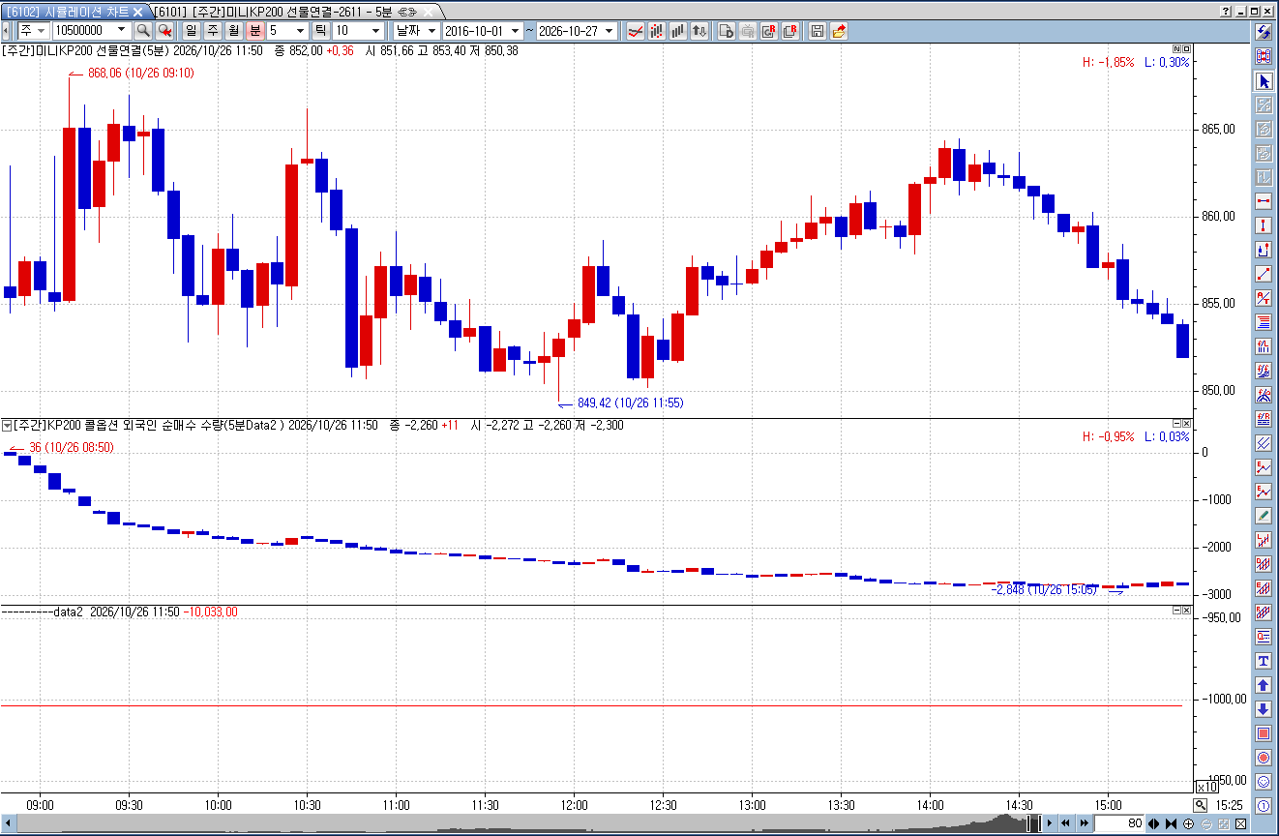
Task: Select the arrow cursor tool in right sidebar
Action: point(1264,81)
